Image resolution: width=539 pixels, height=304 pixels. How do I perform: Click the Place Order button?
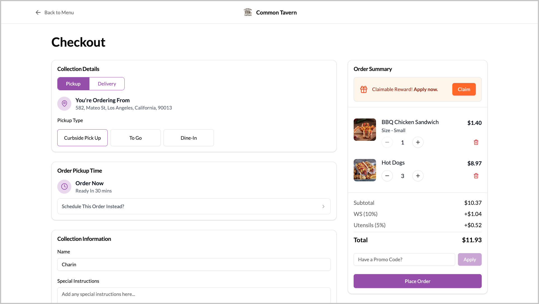[417, 281]
